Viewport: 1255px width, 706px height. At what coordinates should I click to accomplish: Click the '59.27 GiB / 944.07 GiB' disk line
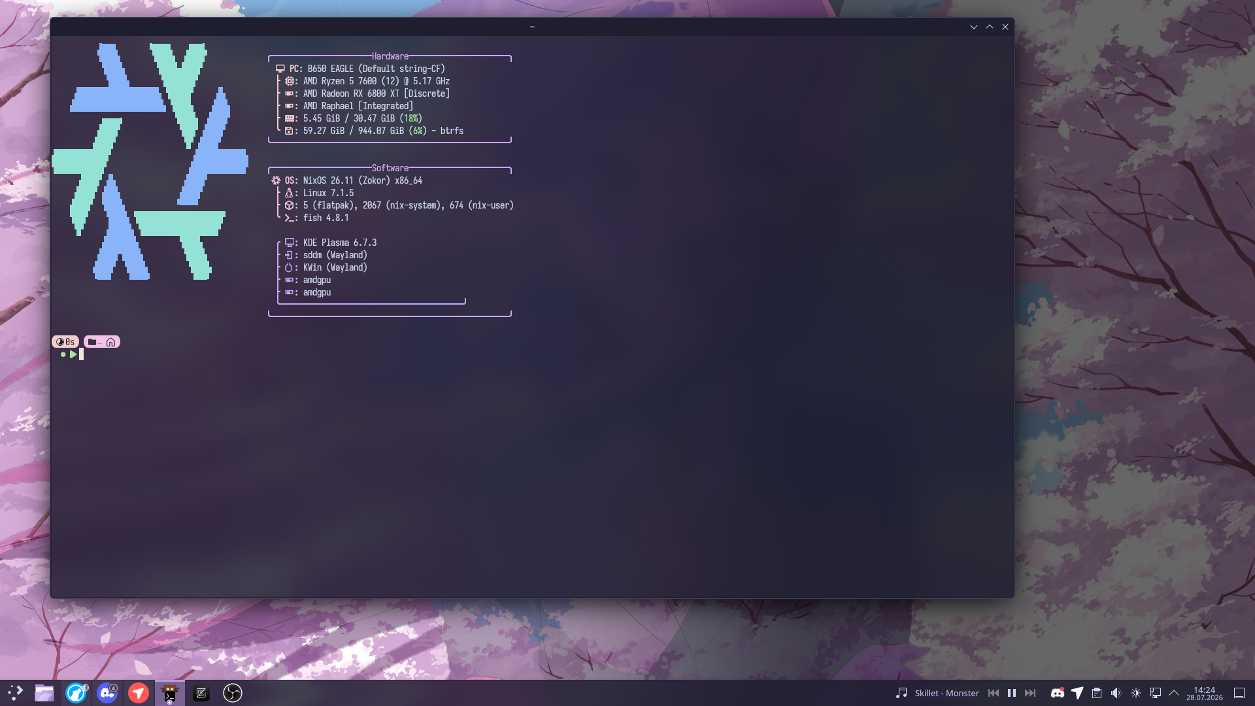(374, 131)
